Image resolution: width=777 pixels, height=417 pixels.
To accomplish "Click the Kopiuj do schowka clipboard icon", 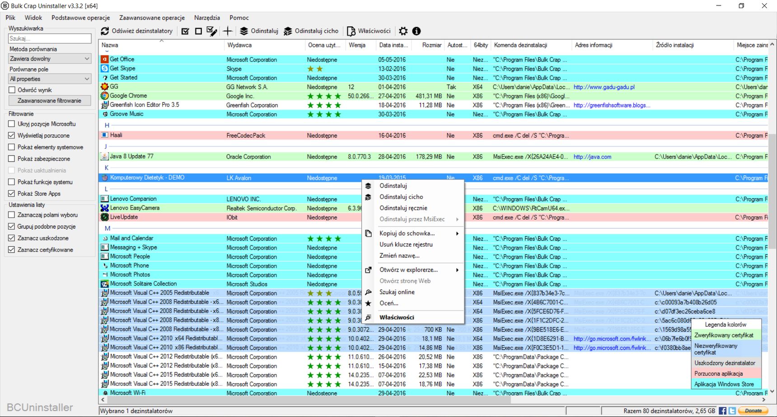I will [368, 233].
